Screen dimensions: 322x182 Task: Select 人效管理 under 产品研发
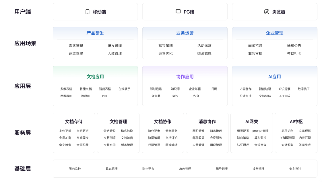coord(114,53)
